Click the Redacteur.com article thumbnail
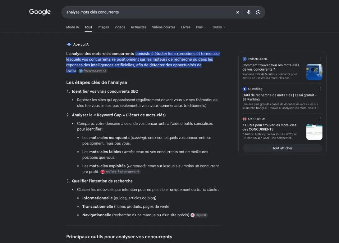The width and height of the screenshot is (339, 243). pyautogui.click(x=314, y=72)
